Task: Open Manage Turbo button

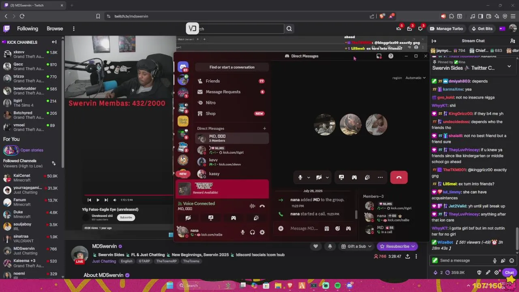Action: tap(446, 29)
